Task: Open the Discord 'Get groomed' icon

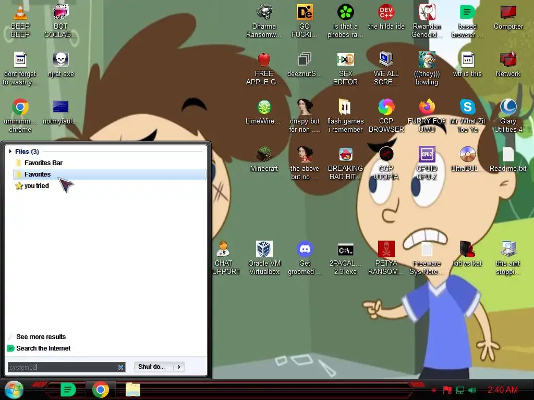Action: [x=305, y=249]
